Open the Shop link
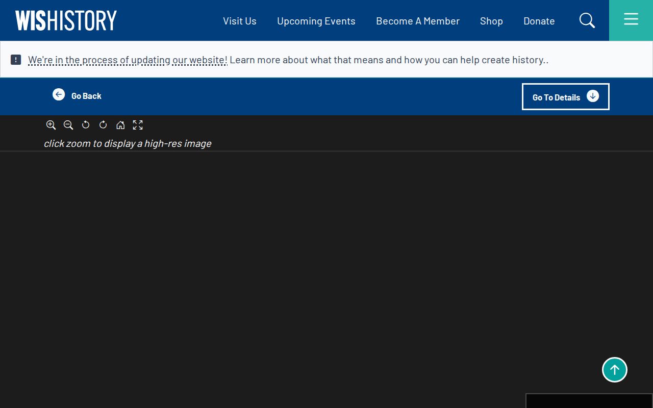The height and width of the screenshot is (408, 653). pyautogui.click(x=491, y=21)
